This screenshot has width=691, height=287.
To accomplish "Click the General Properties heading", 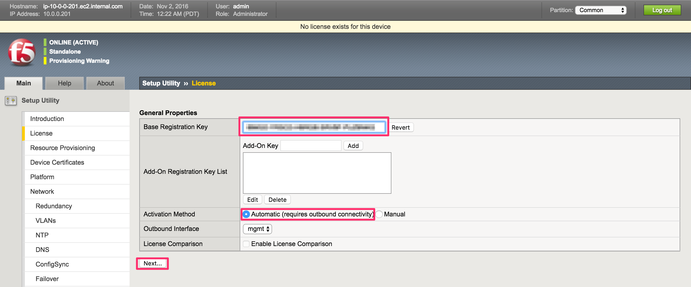I will point(168,113).
